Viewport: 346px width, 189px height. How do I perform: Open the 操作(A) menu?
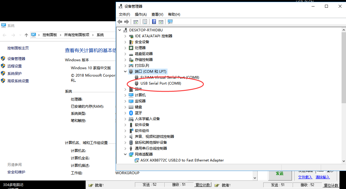[x=141, y=14]
